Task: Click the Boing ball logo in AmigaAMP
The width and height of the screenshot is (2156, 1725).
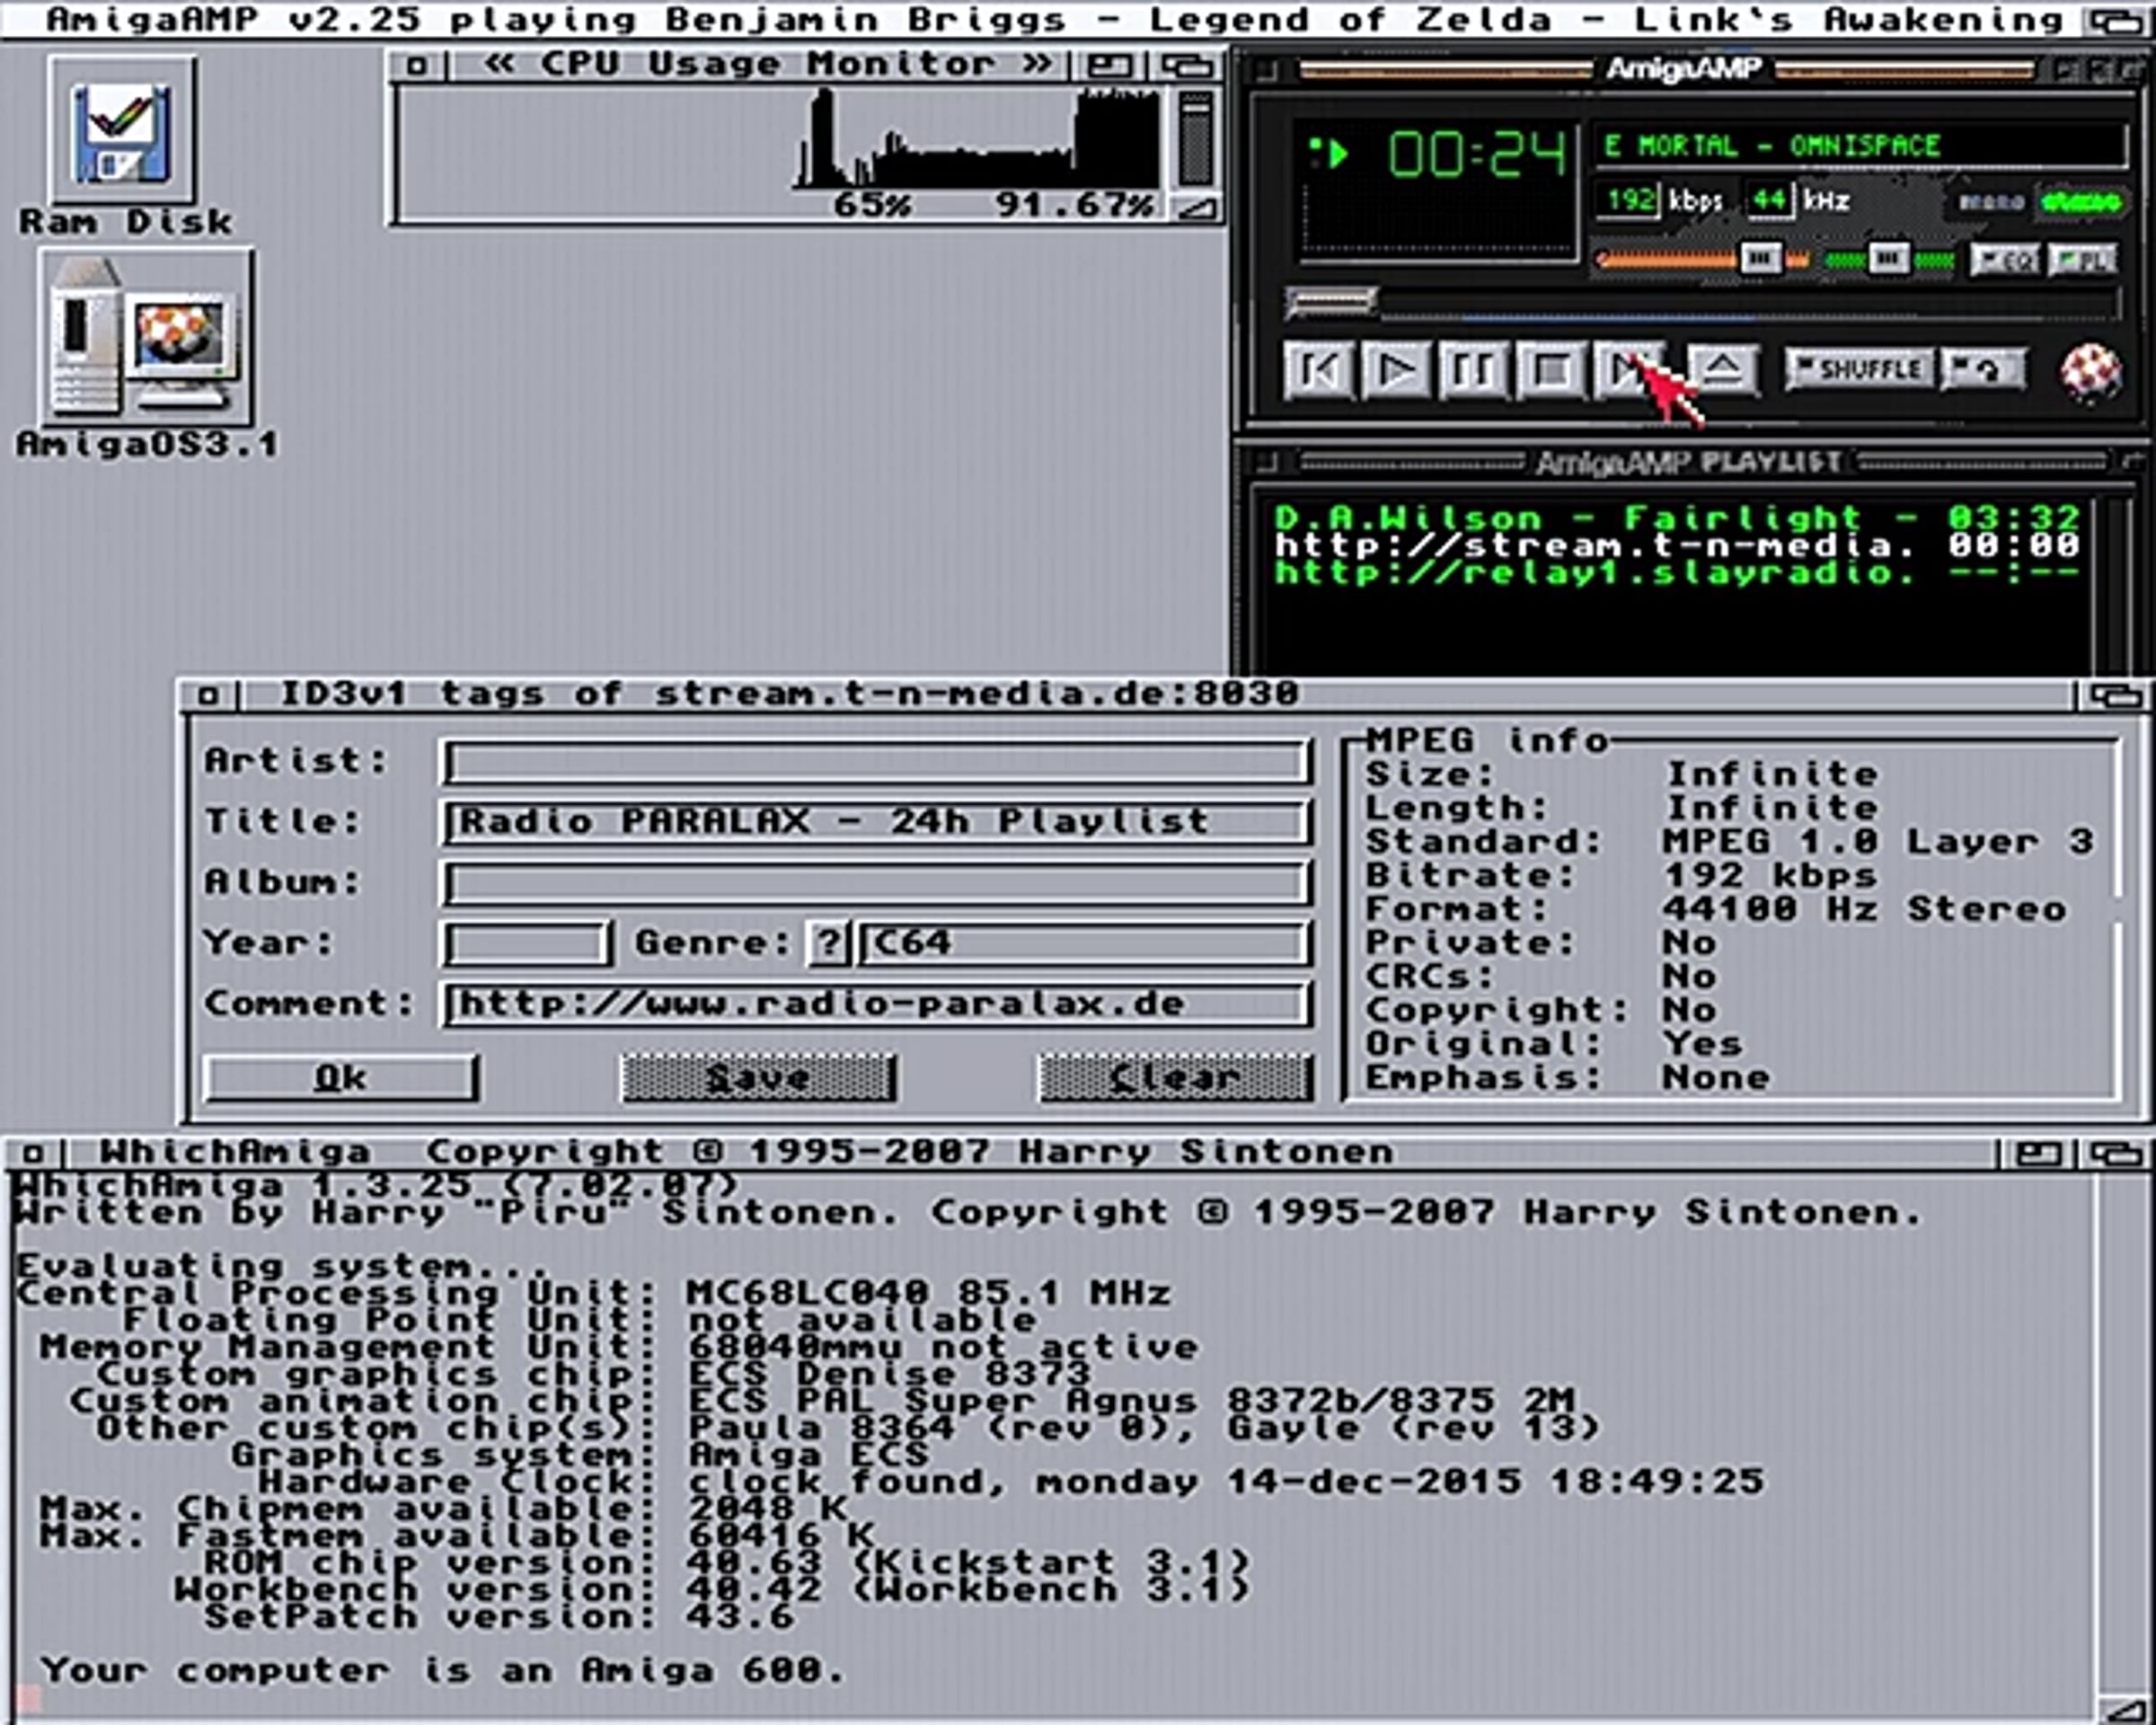Action: [x=2090, y=372]
